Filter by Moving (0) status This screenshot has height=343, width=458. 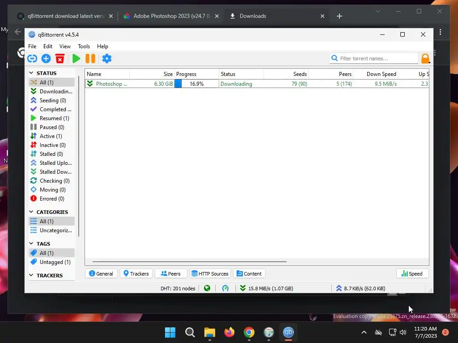(x=52, y=190)
